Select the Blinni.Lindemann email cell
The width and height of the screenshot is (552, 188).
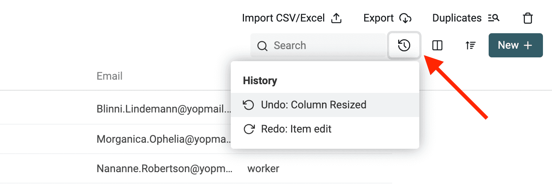coord(164,109)
